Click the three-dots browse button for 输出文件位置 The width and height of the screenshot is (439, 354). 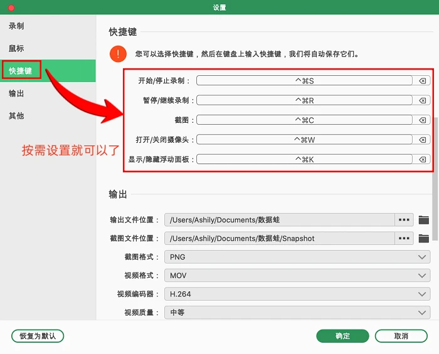[x=404, y=220]
